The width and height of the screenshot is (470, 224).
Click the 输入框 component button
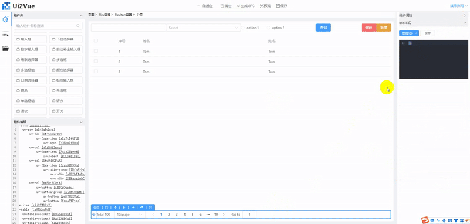coord(31,39)
